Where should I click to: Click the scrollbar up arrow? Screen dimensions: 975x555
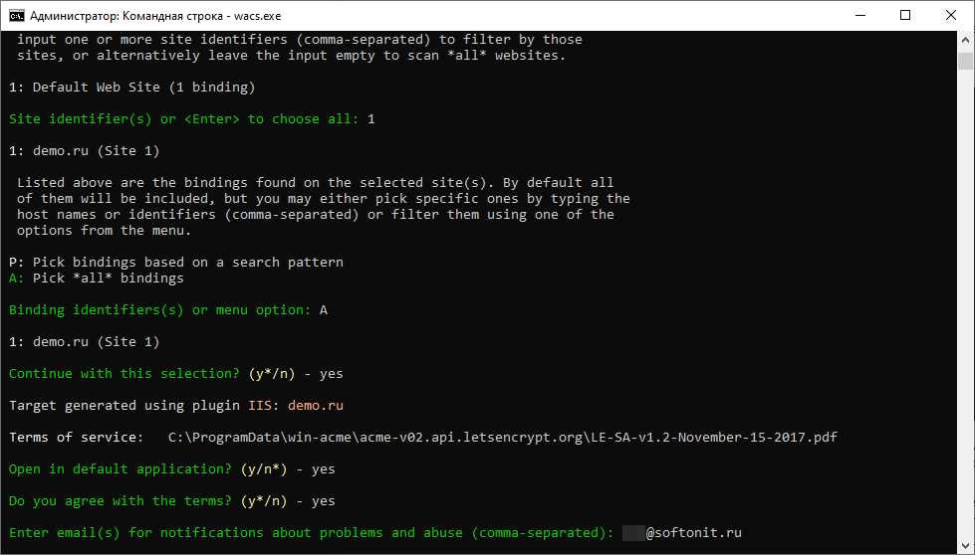point(966,40)
